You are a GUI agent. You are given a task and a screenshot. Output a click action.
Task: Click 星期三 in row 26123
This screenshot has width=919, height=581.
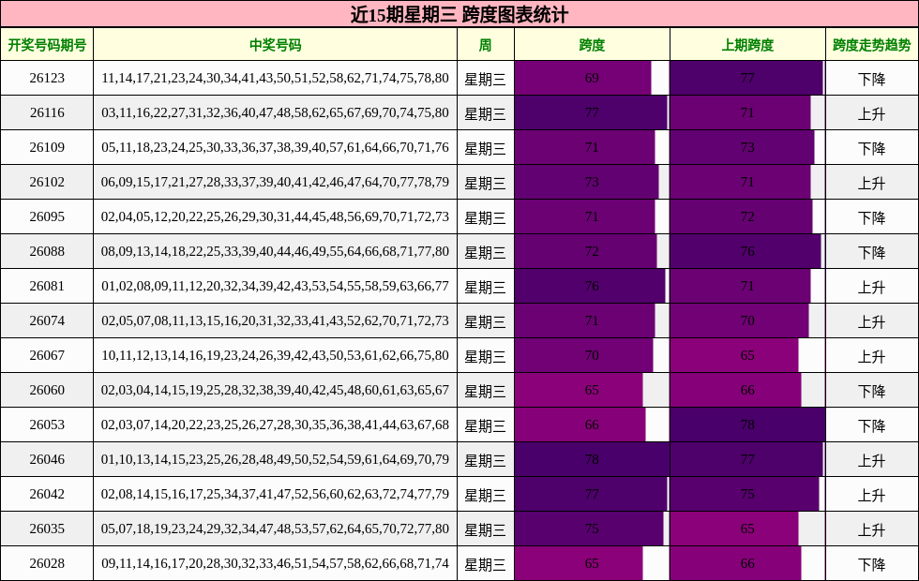(x=486, y=79)
